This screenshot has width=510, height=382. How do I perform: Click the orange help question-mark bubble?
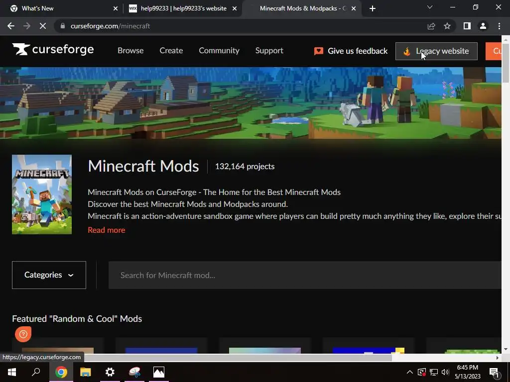(23, 334)
